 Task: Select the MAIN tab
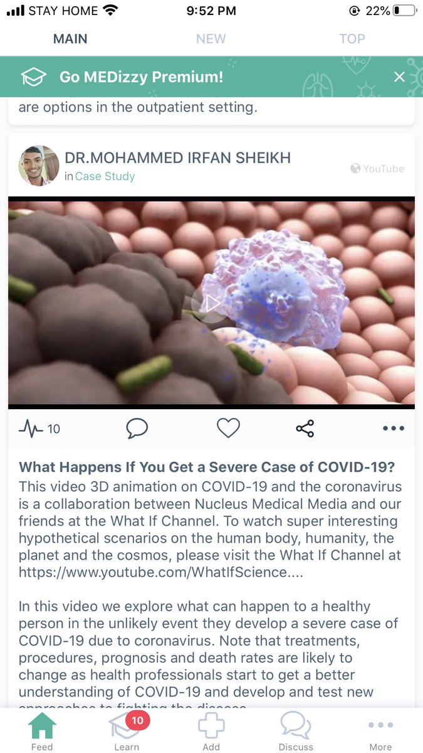(70, 39)
